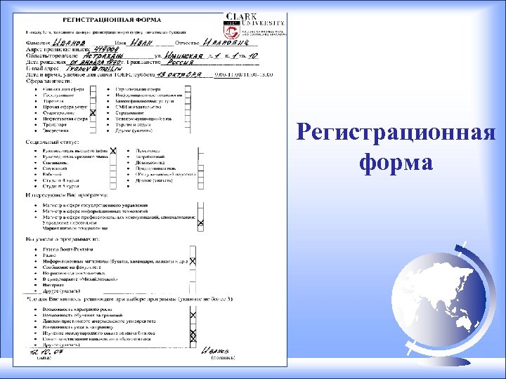Click the 'Студент 4 курса' list item
The width and height of the screenshot is (506, 379).
[60, 180]
